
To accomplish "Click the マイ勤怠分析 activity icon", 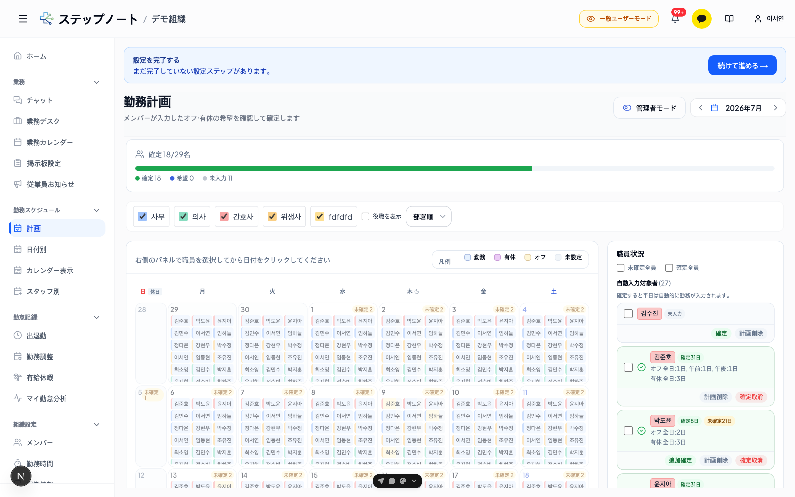I will 18,398.
